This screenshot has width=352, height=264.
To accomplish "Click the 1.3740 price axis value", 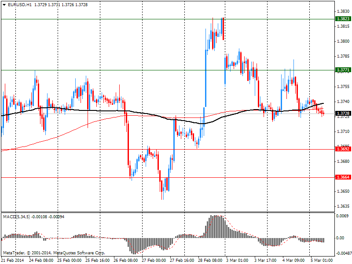I will (343, 102).
